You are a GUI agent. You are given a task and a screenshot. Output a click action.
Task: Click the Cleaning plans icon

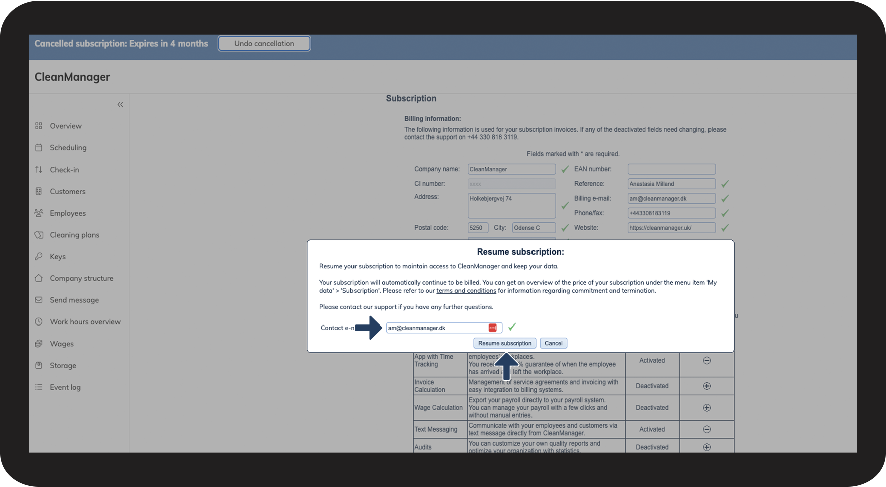coord(39,235)
